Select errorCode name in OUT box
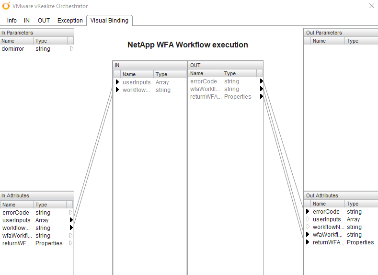The width and height of the screenshot is (378, 275). 204,81
